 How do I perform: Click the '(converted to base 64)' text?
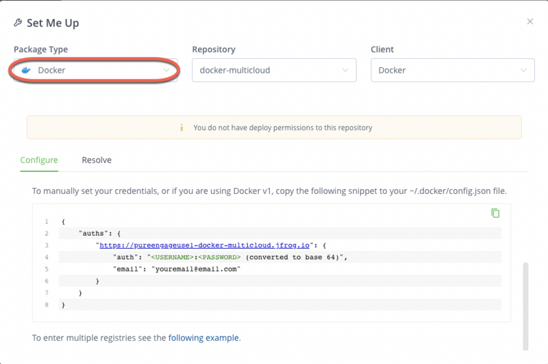(x=294, y=257)
